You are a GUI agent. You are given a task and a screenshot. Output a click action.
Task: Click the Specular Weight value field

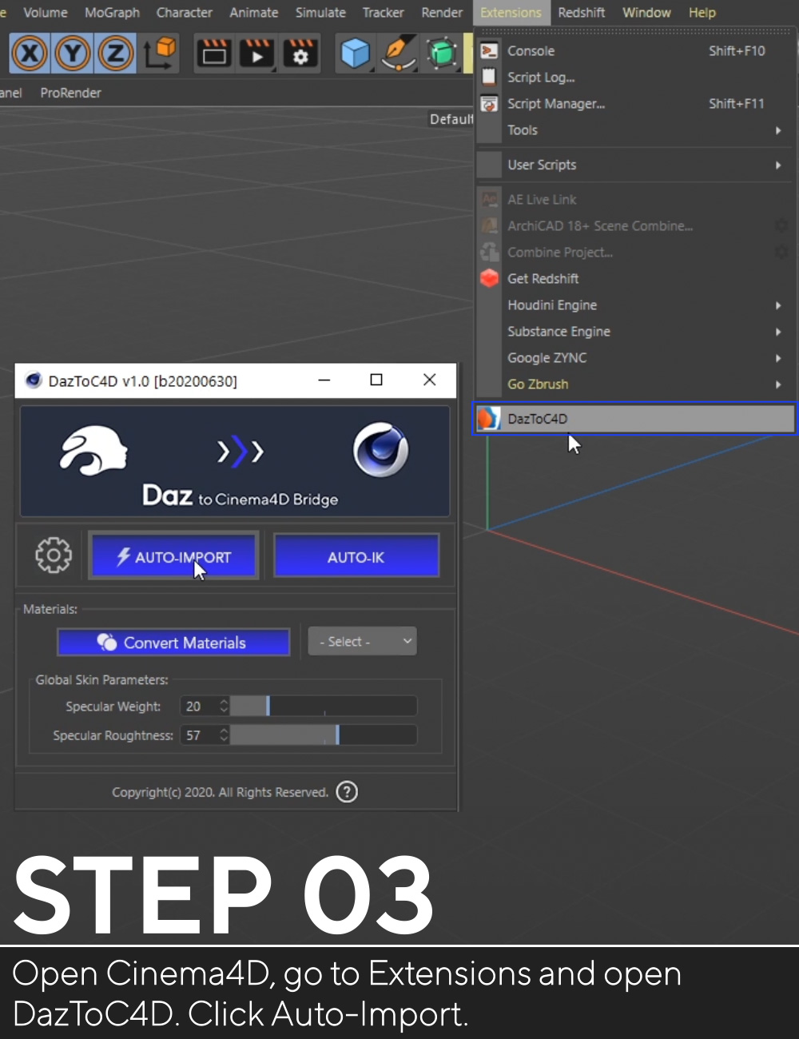[x=198, y=706]
